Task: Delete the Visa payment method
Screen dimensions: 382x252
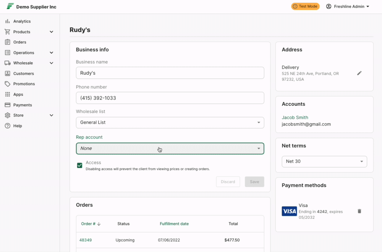Action: pos(359,211)
